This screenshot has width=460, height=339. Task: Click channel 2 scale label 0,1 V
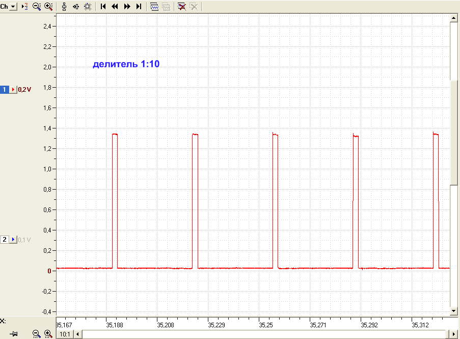24,240
